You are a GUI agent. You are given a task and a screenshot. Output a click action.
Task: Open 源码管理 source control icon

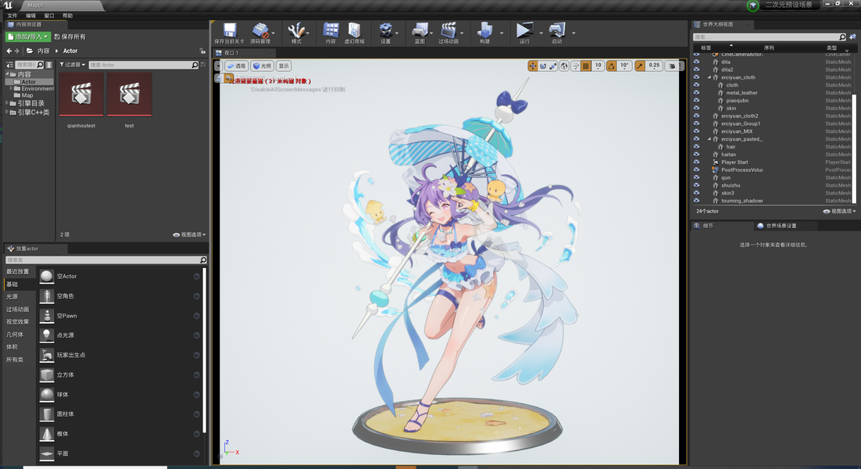(x=260, y=30)
